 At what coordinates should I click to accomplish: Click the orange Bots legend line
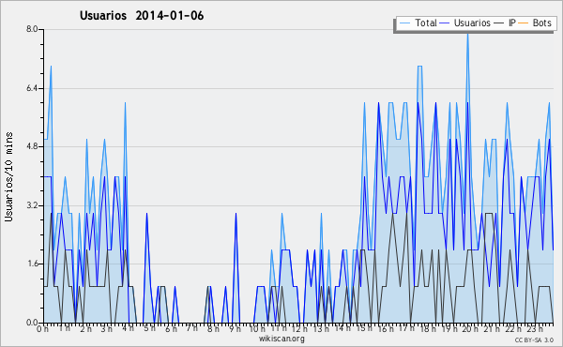click(524, 23)
